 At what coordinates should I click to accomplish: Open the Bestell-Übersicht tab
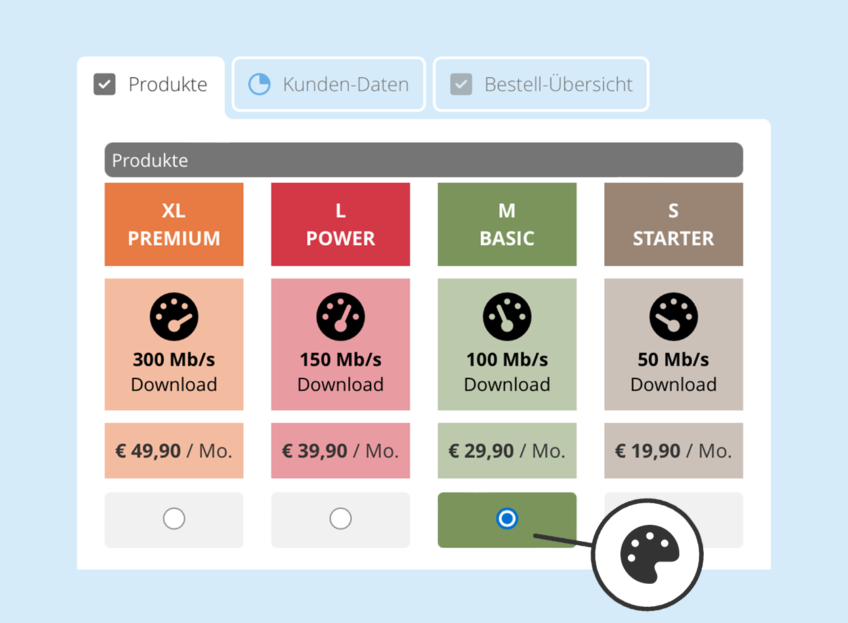pos(540,84)
